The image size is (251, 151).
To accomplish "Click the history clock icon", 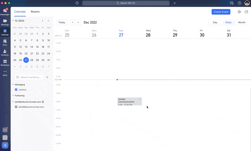I will pyautogui.click(x=77, y=3).
